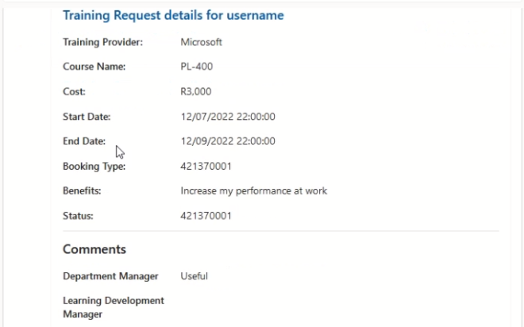This screenshot has width=524, height=327.
Task: Select the 'Department Manager' label
Action: 110,276
